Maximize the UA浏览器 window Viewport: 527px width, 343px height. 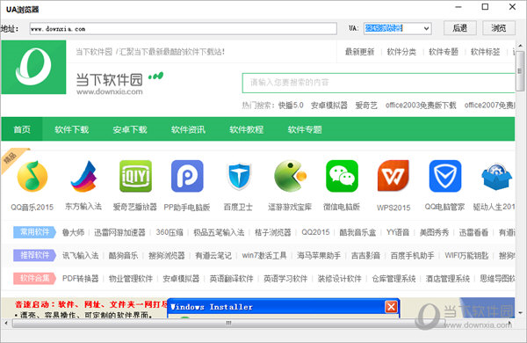(x=485, y=7)
